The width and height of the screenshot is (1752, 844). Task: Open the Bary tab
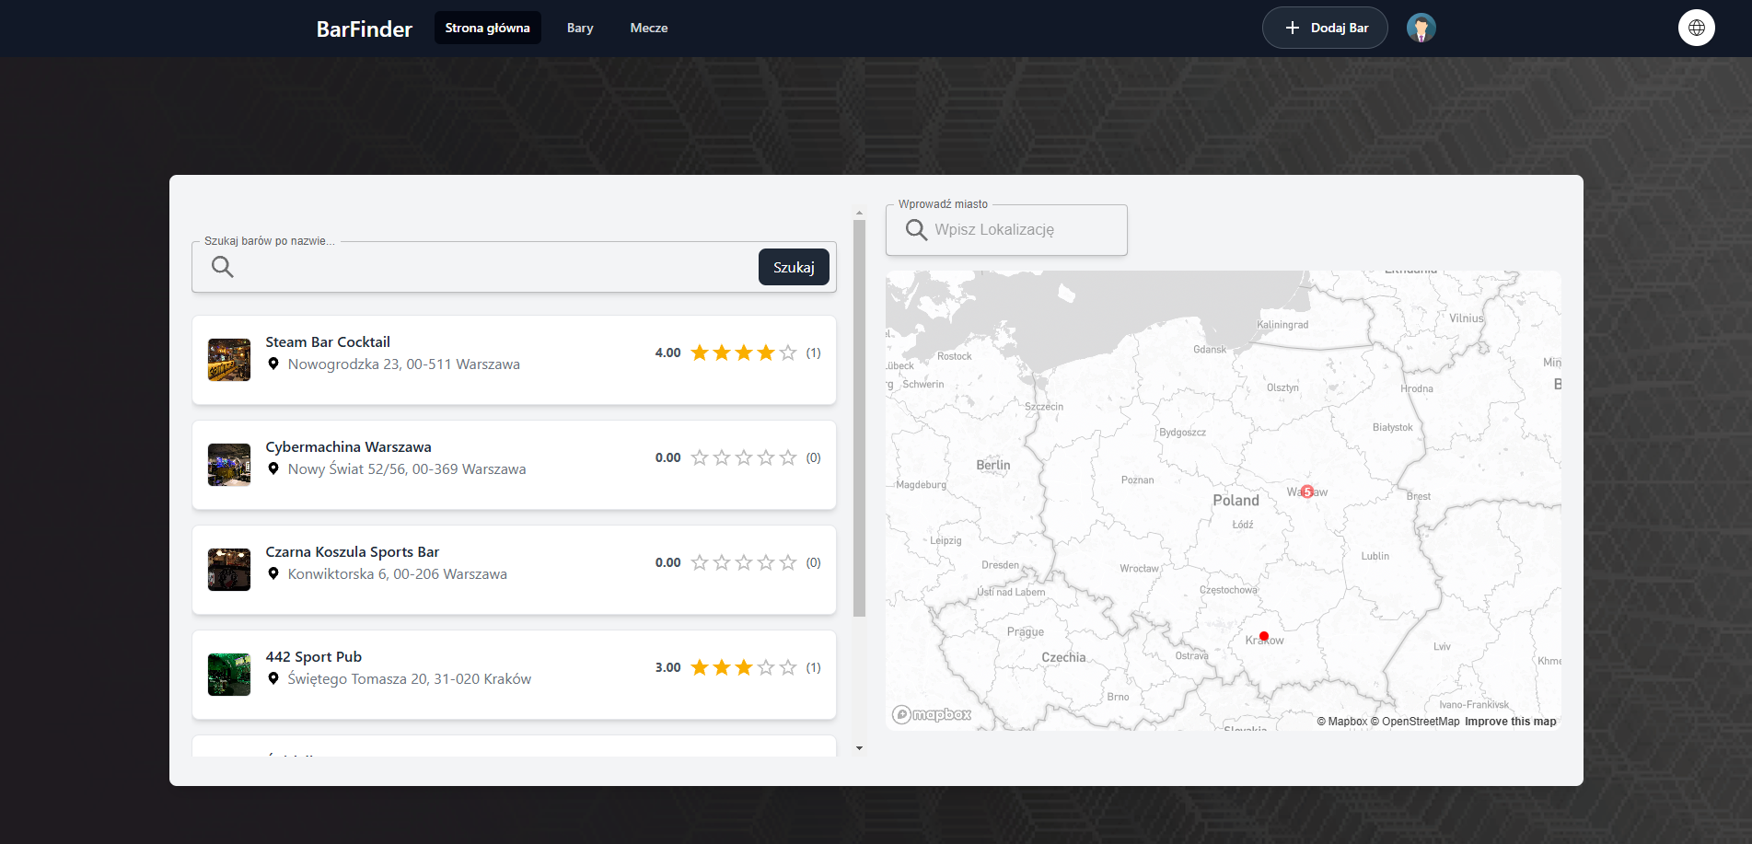tap(580, 28)
